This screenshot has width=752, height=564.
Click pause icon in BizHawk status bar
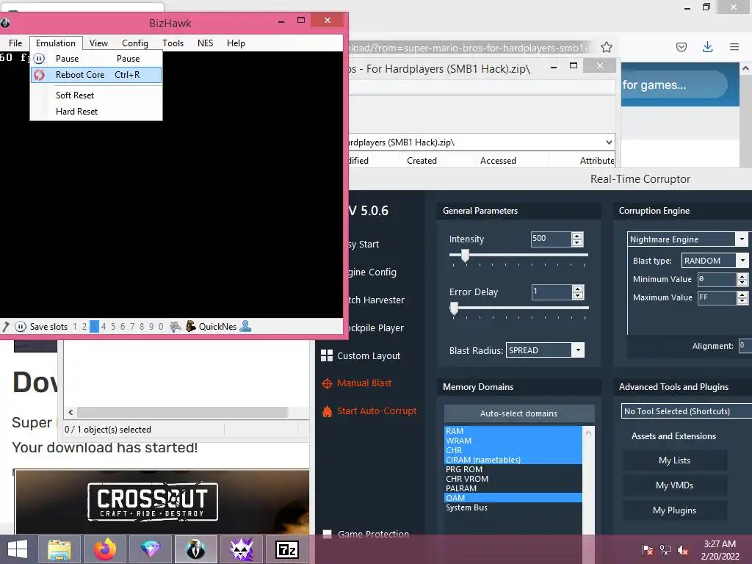point(21,327)
